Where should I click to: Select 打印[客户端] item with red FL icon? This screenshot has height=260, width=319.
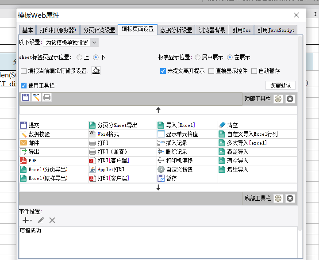click(123, 161)
